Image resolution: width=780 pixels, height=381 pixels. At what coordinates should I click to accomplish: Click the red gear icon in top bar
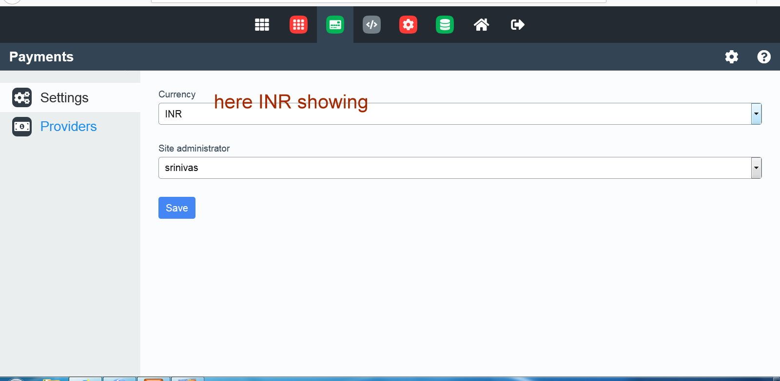pyautogui.click(x=408, y=25)
